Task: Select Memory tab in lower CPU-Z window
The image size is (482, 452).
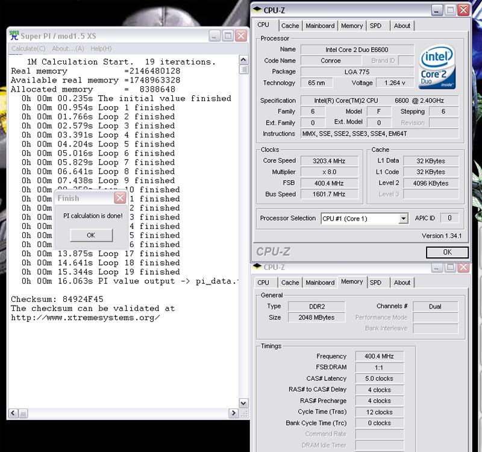Action: click(352, 281)
